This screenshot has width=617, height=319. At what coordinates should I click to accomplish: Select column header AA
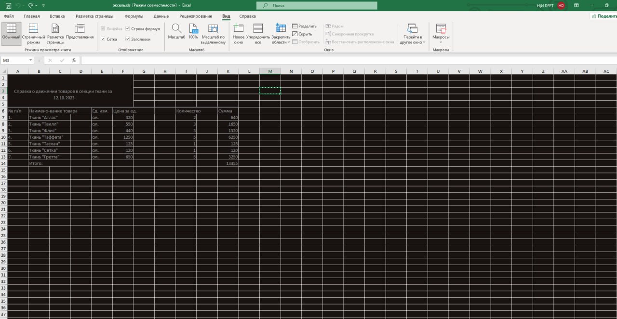tap(564, 71)
